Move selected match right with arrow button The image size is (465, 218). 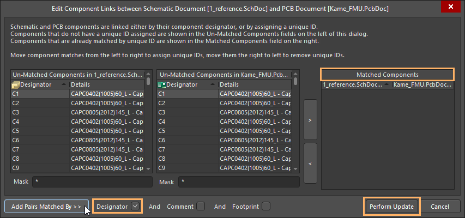310,120
